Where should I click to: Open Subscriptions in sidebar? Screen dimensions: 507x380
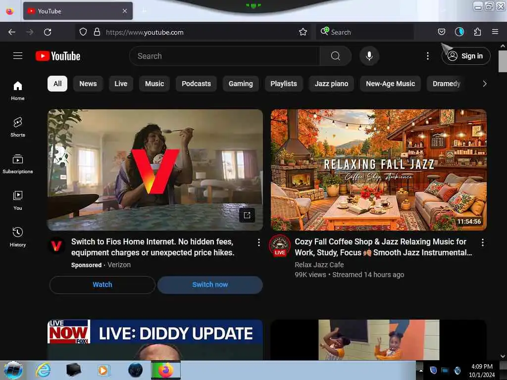[x=18, y=164]
